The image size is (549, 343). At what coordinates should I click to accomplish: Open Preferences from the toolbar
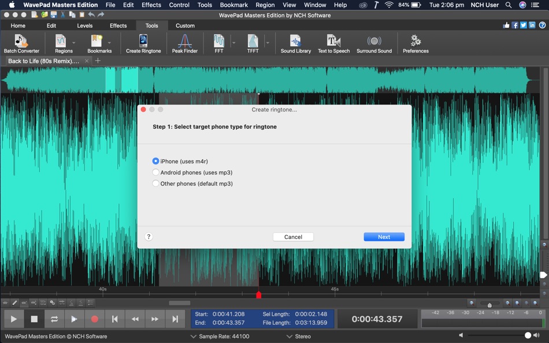[x=416, y=44]
